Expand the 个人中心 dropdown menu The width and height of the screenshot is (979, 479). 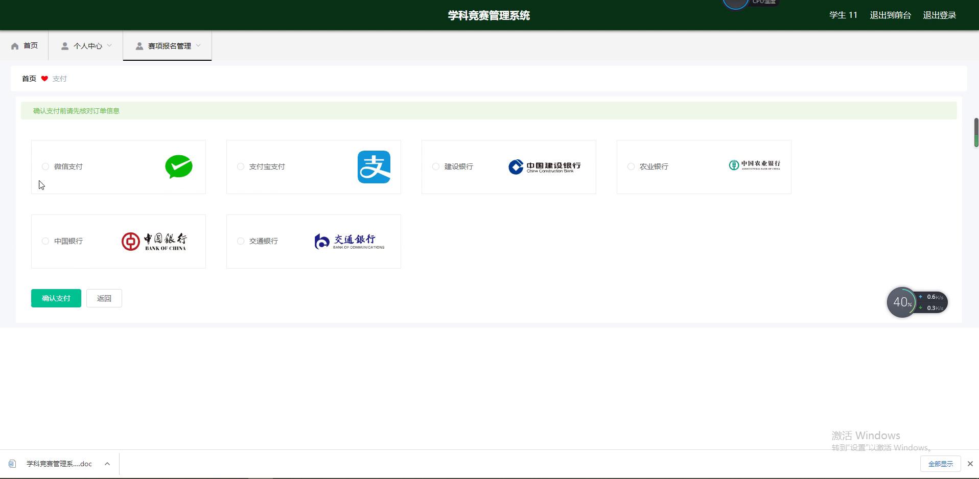(86, 46)
